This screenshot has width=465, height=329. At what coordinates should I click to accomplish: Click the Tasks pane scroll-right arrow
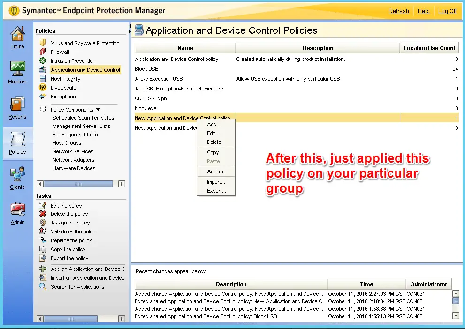122,319
